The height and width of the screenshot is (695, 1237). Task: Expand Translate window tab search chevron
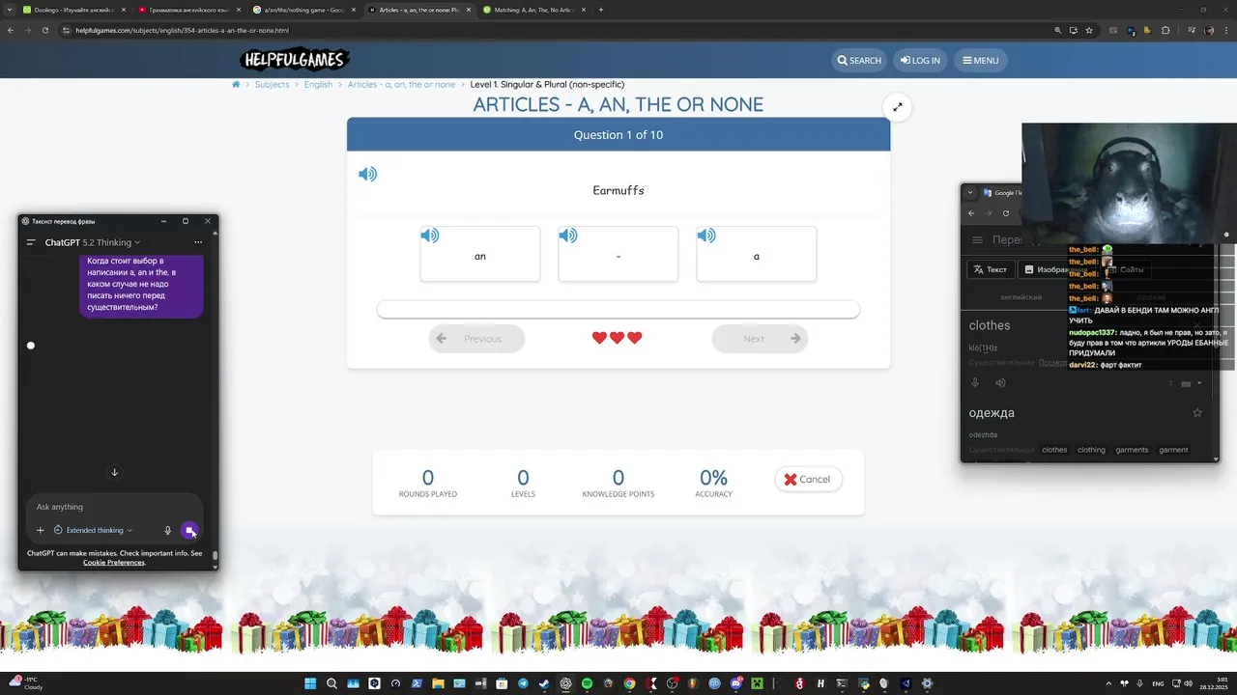click(x=970, y=192)
